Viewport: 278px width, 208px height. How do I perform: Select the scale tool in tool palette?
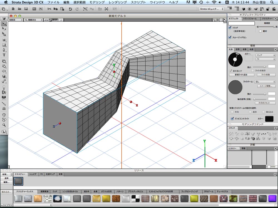(4, 34)
